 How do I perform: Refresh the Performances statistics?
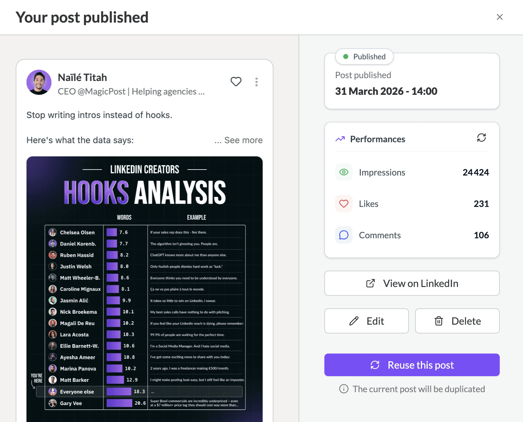point(481,138)
